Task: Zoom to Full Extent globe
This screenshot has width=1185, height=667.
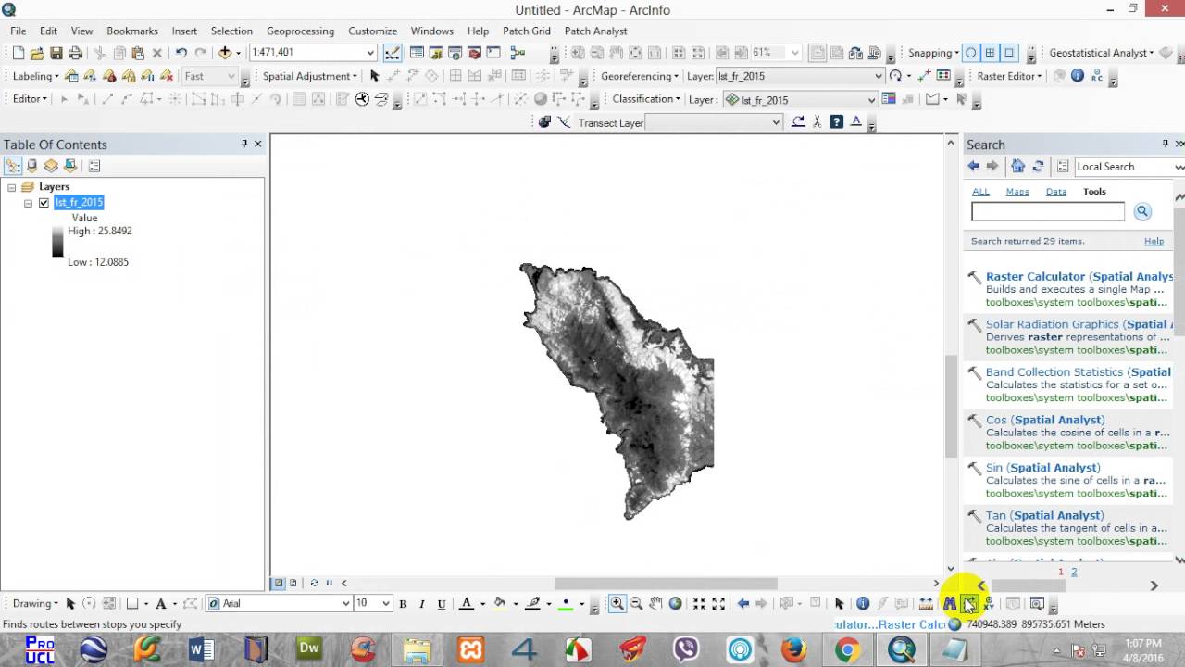Action: [x=676, y=603]
